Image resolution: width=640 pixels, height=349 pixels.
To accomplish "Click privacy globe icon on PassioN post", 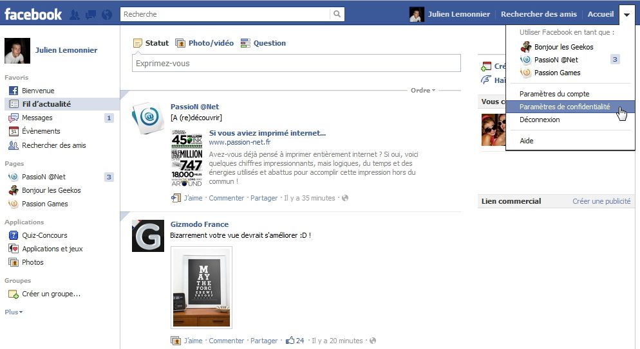I will [x=345, y=198].
